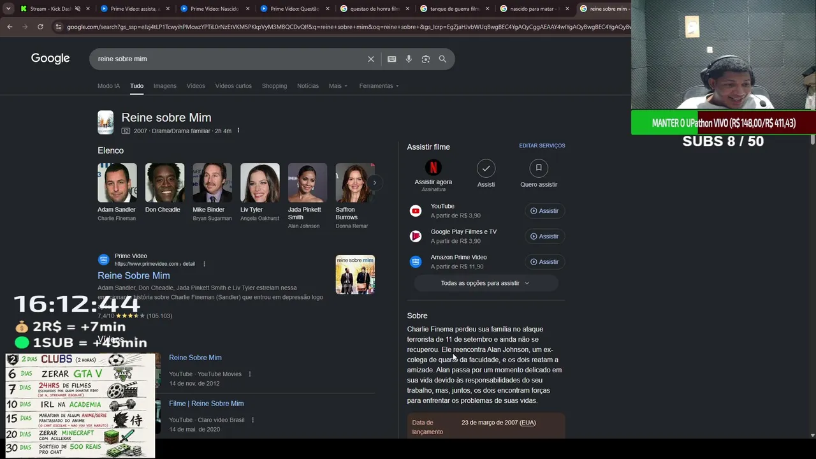Click 'Assistir' button for Amazon Prime Video
The height and width of the screenshot is (459, 816).
point(544,262)
